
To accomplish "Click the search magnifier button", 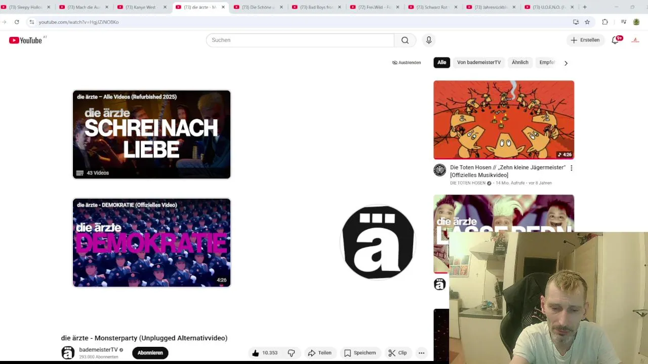I will (x=405, y=40).
